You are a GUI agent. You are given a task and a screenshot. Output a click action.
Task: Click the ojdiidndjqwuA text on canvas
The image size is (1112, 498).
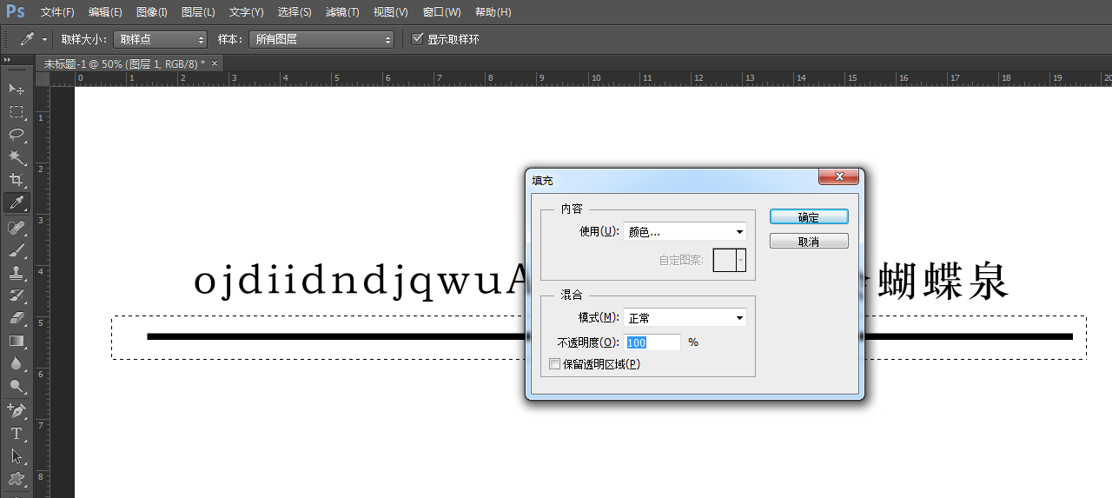[361, 282]
